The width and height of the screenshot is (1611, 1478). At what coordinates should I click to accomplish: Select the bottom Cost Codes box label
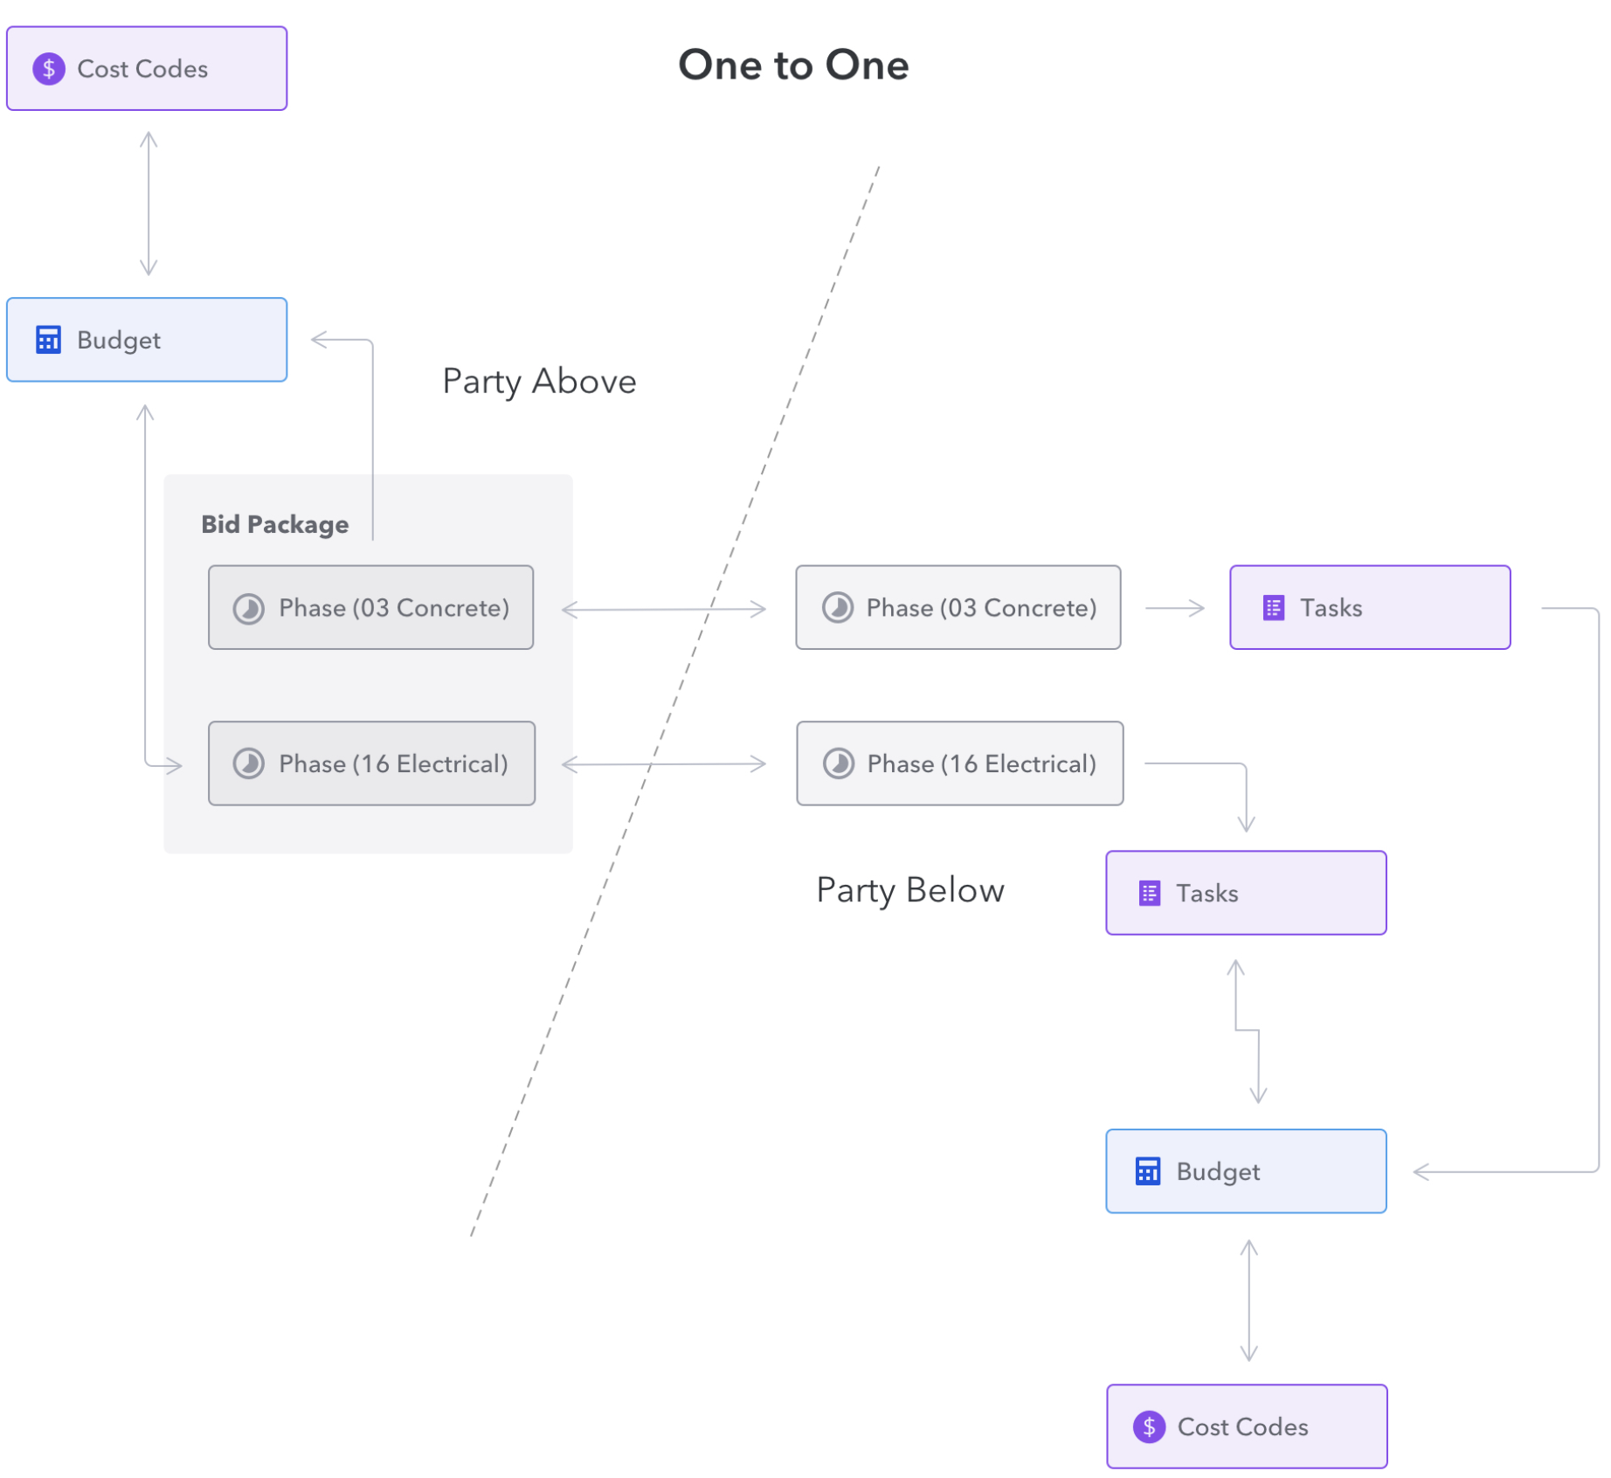[x=1242, y=1427]
